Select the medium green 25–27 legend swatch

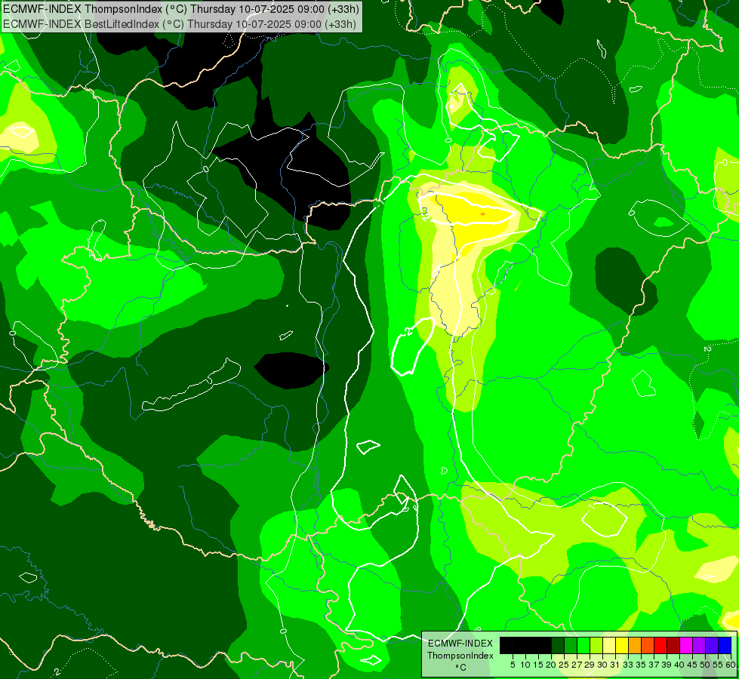[570, 645]
